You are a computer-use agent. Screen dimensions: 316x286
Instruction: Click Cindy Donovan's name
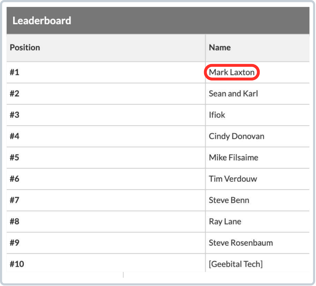click(x=236, y=136)
